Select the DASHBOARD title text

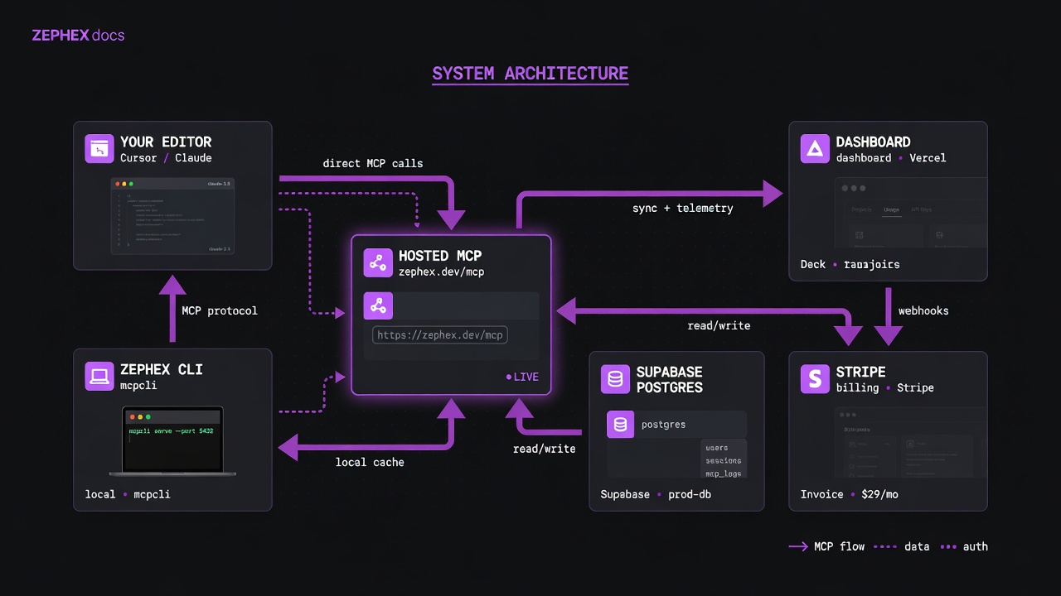click(x=873, y=142)
